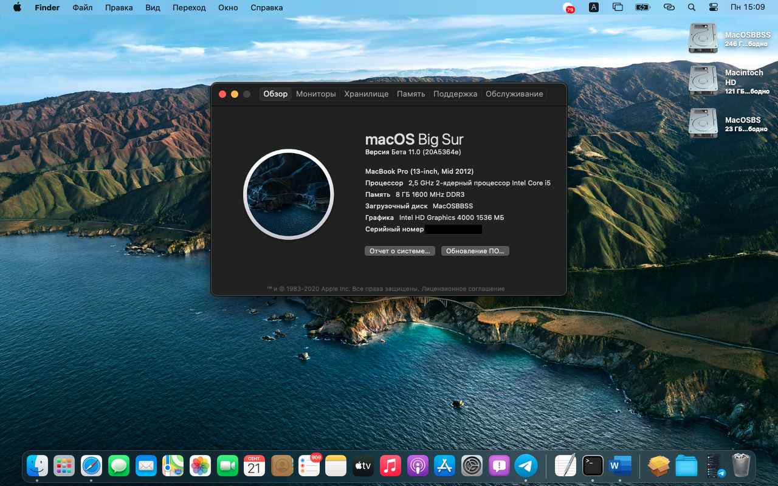This screenshot has height=486, width=778.
Task: Open the Память tab
Action: (x=411, y=94)
